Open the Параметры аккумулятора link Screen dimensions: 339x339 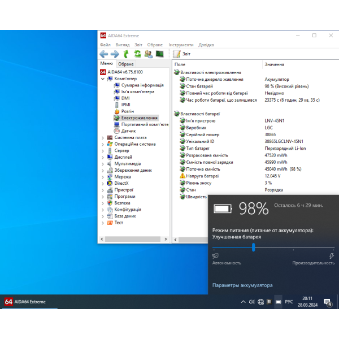(242, 285)
